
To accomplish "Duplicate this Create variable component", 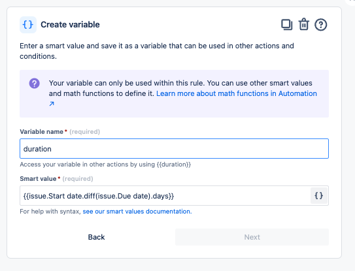I will pyautogui.click(x=286, y=25).
